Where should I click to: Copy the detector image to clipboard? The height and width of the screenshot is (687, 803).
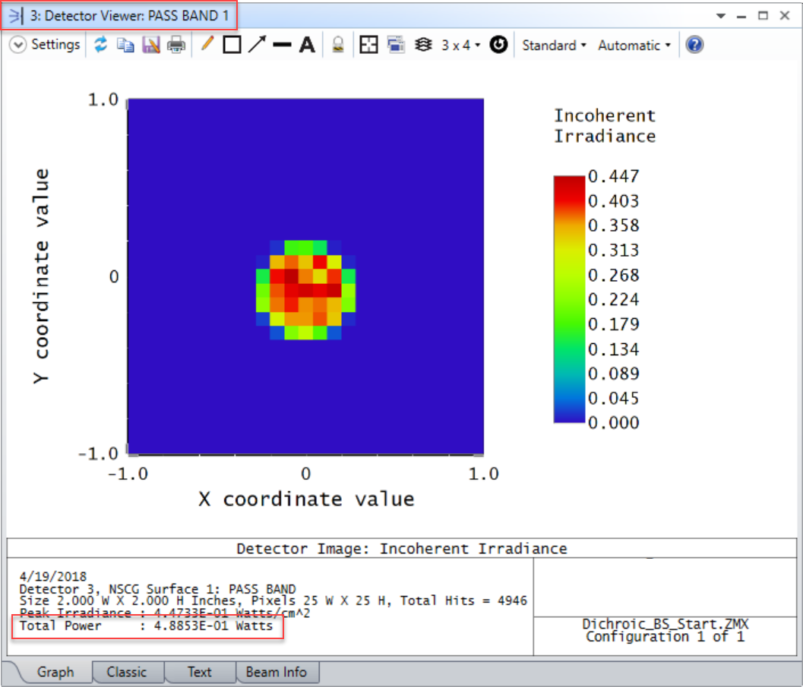pyautogui.click(x=125, y=45)
